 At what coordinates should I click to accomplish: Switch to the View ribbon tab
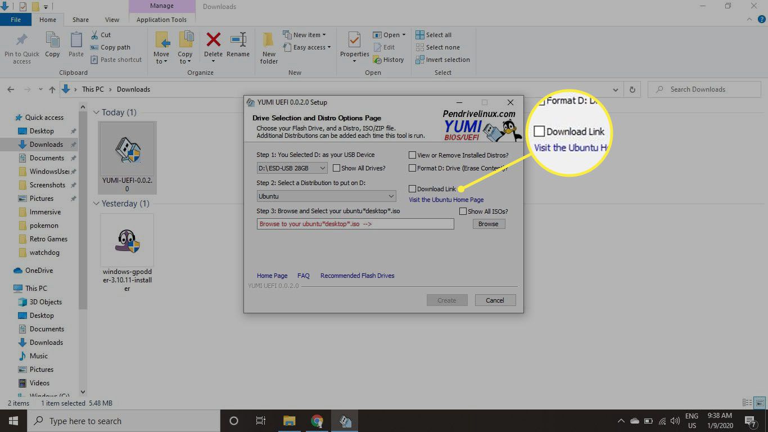[x=112, y=20]
